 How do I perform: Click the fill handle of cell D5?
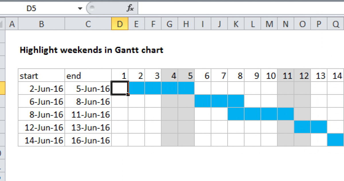click(128, 95)
